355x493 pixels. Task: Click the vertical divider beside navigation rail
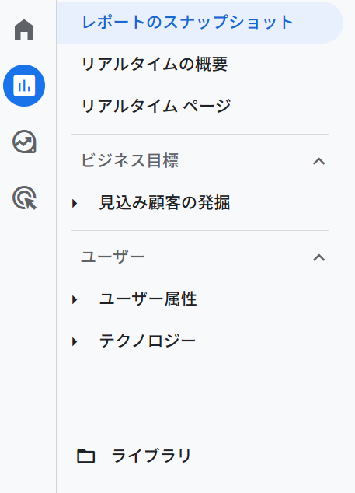point(57,247)
